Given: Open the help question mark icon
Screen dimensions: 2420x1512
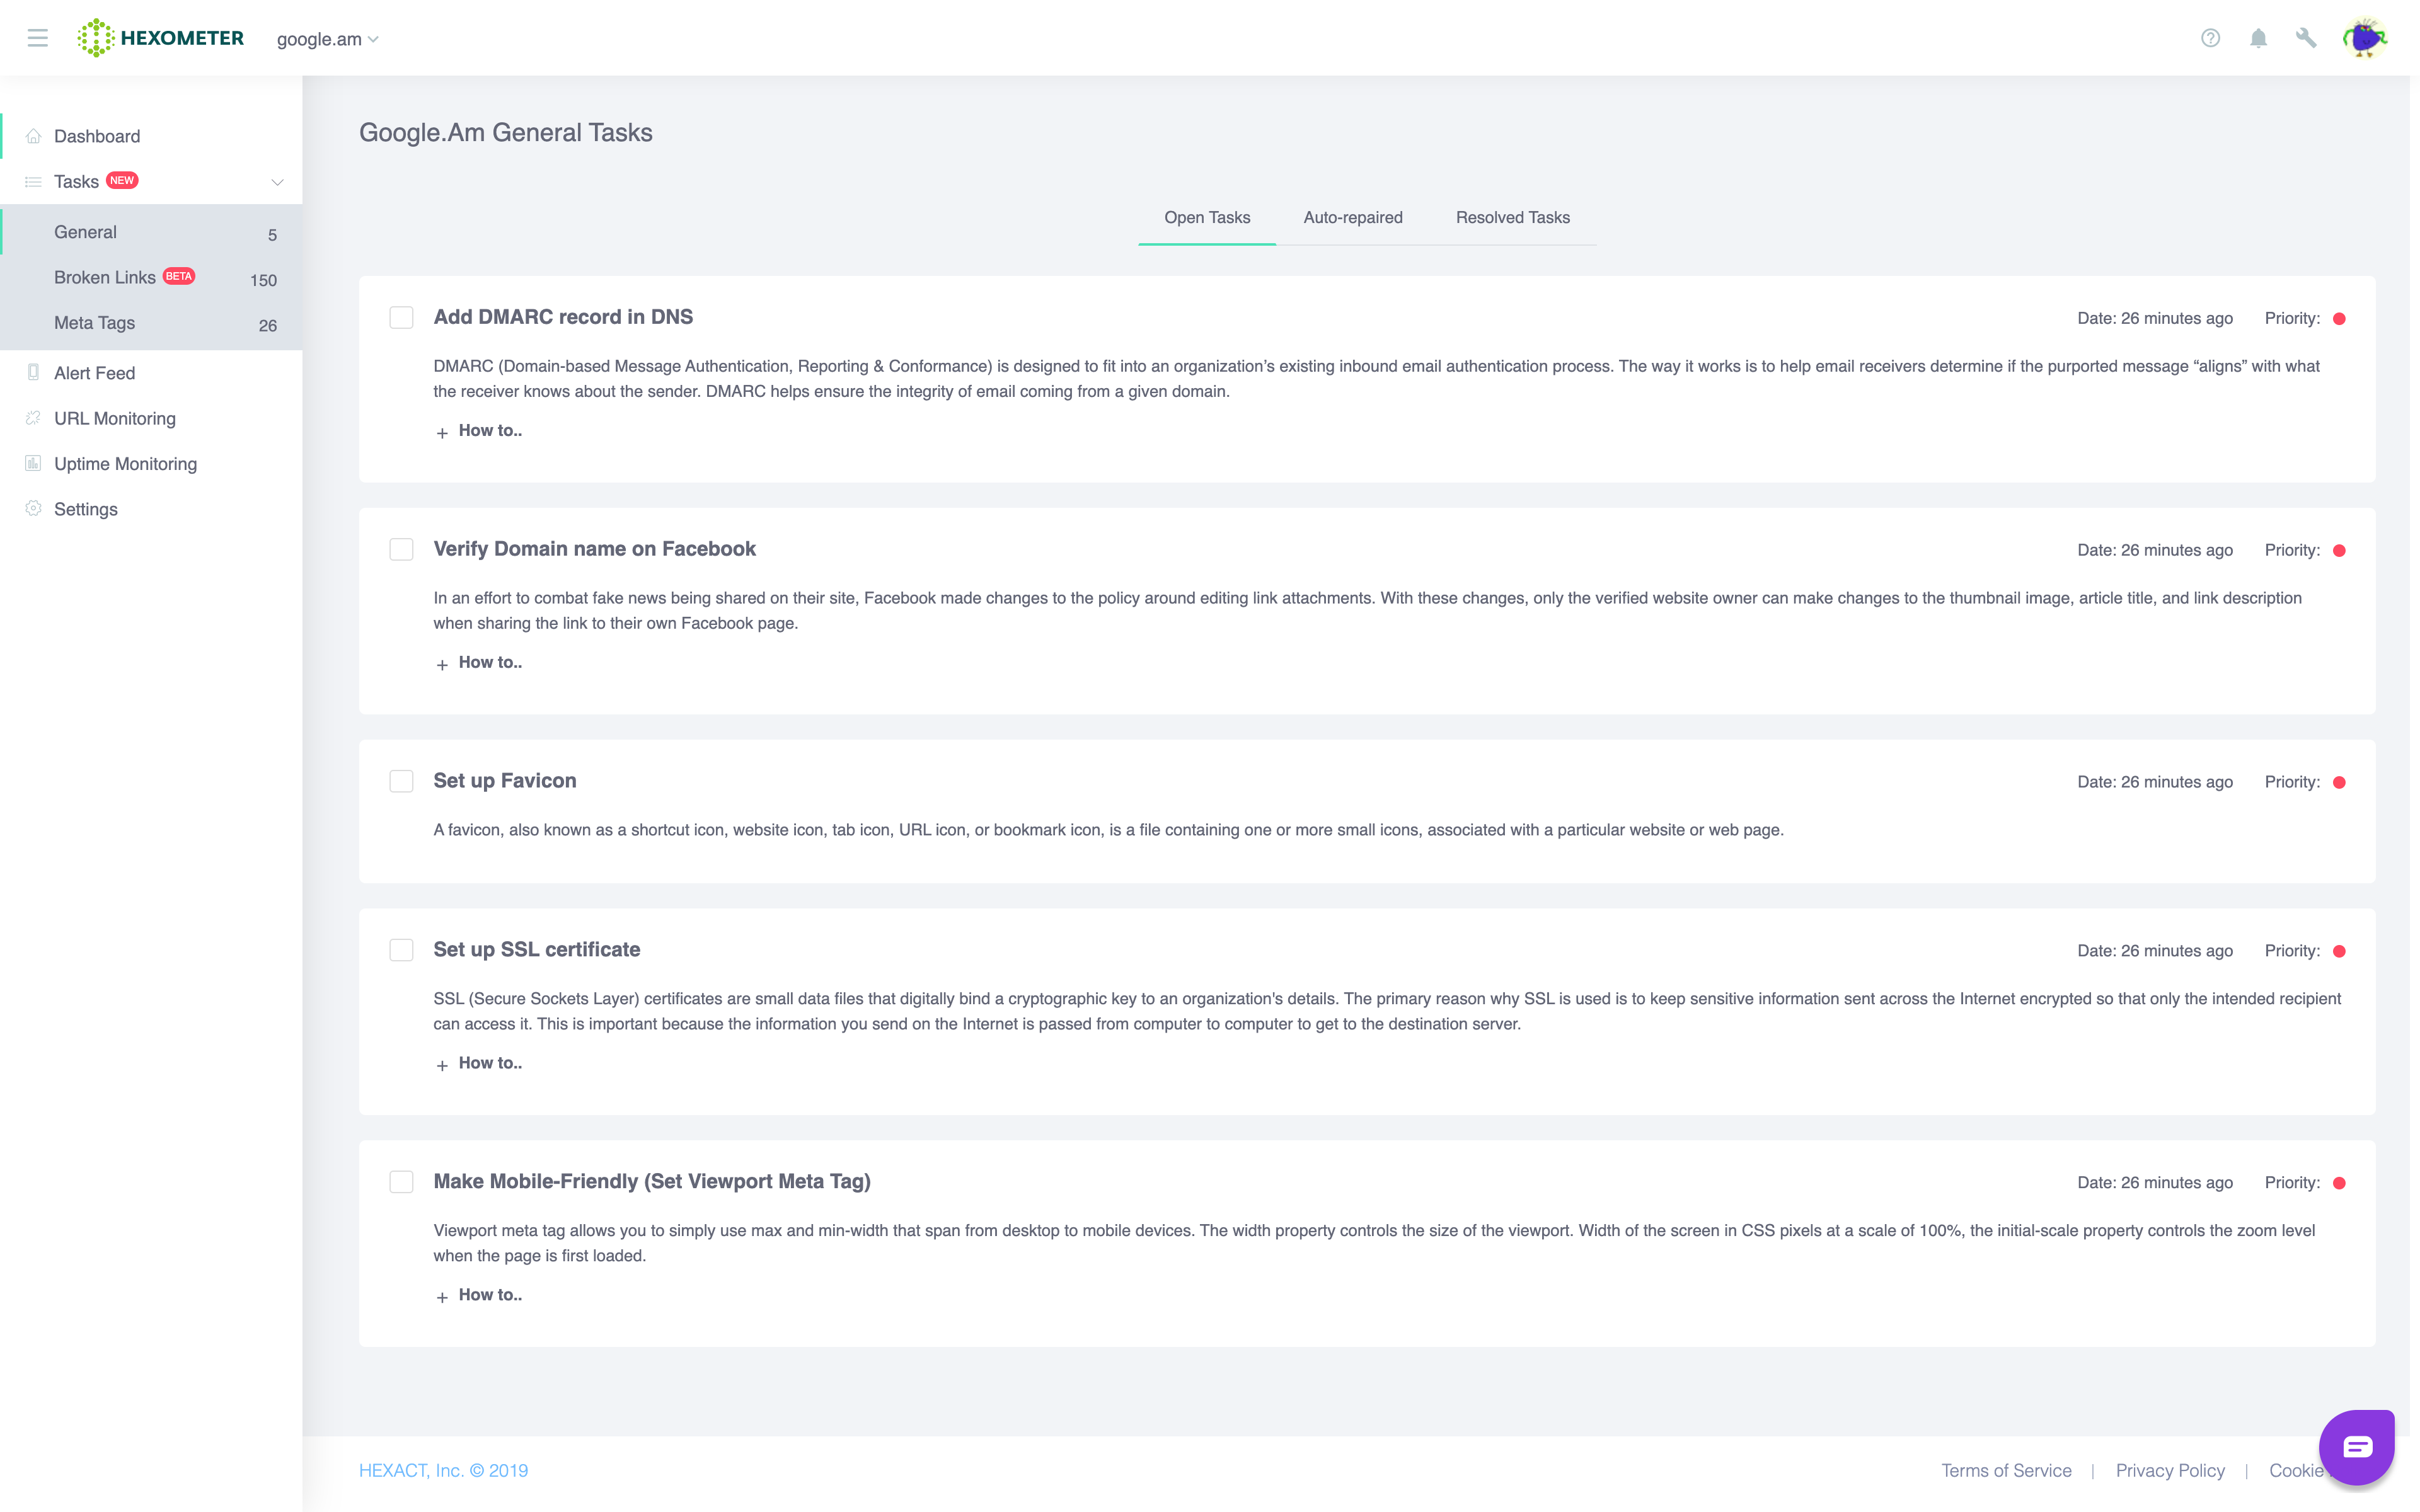Looking at the screenshot, I should pos(2210,38).
